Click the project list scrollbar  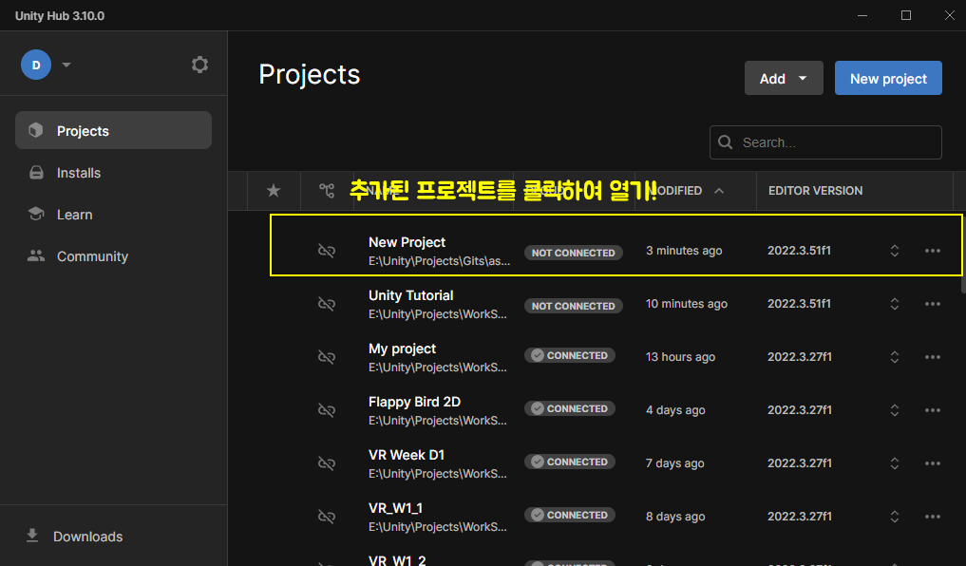point(963,253)
